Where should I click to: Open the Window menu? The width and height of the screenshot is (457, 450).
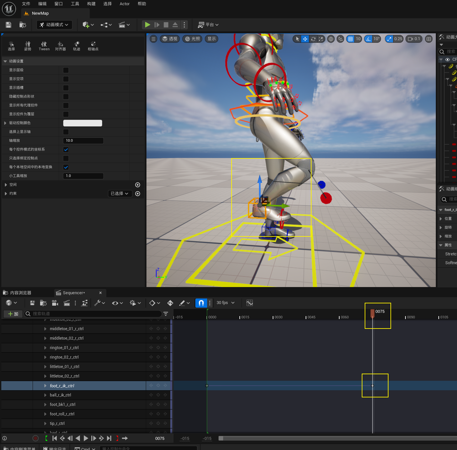click(58, 4)
